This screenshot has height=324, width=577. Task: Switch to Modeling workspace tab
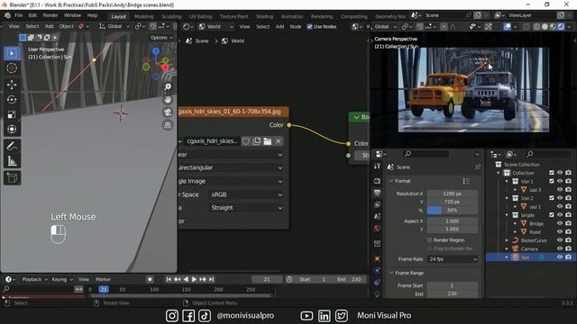pos(144,16)
